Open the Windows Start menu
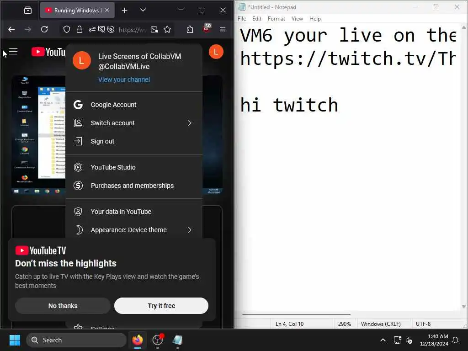Screen dimensions: 468x351 tap(15, 340)
